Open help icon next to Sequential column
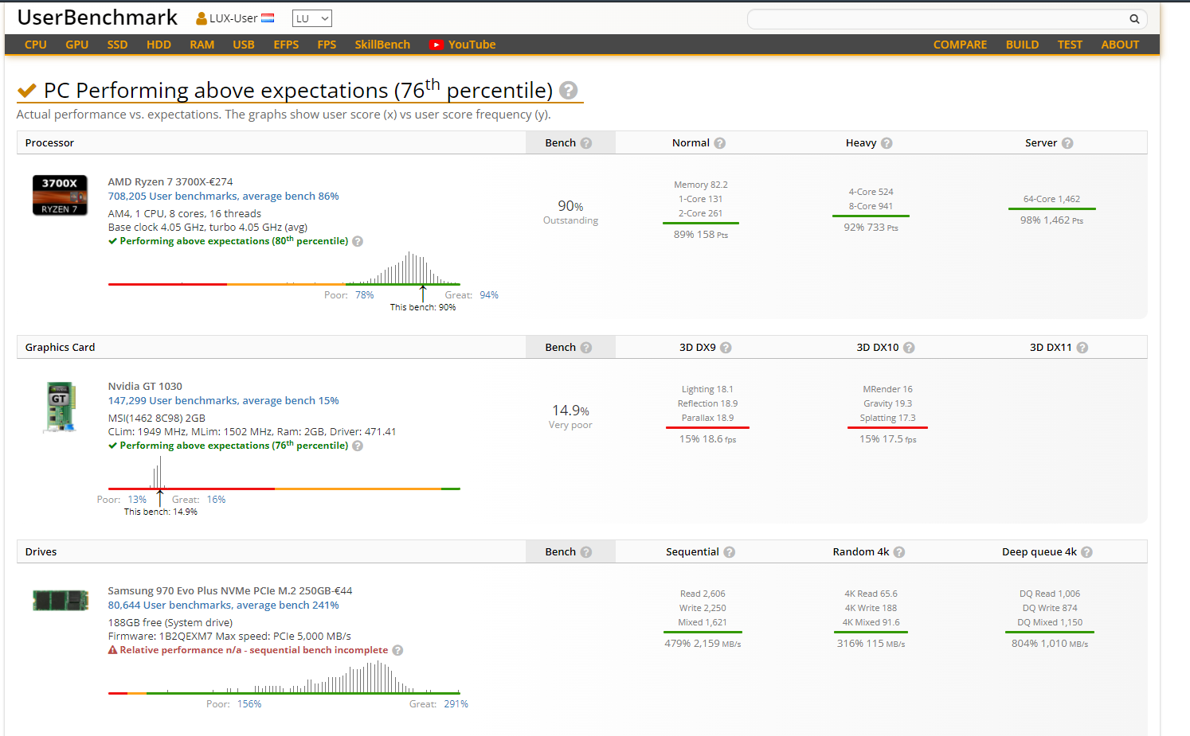 (729, 552)
